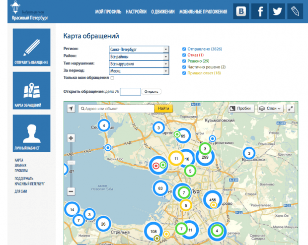Expand the map to fullscreen
The width and height of the screenshot is (308, 245).
(x=291, y=108)
